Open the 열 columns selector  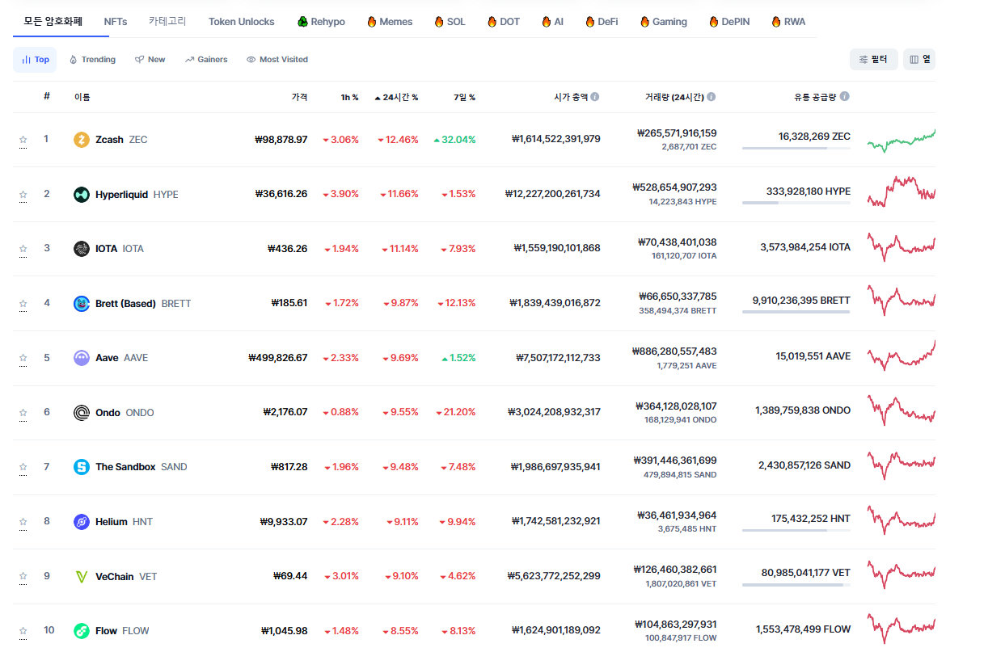point(919,59)
